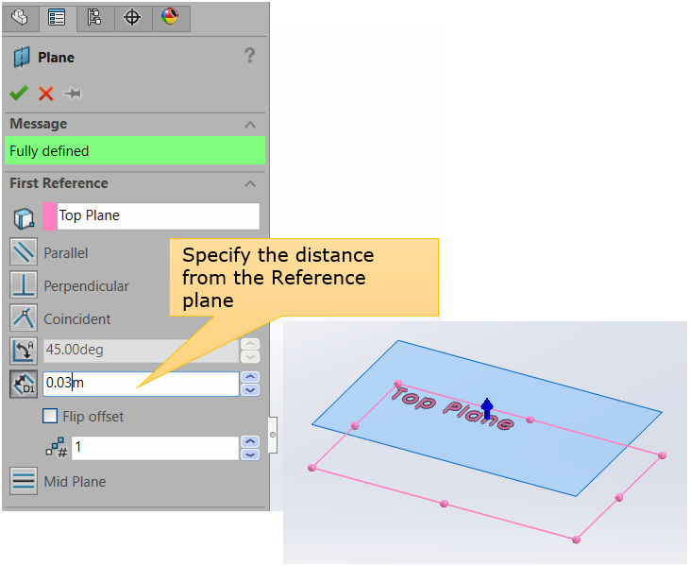Select the Perpendicular constraint icon
The height and width of the screenshot is (566, 690).
pos(24,285)
